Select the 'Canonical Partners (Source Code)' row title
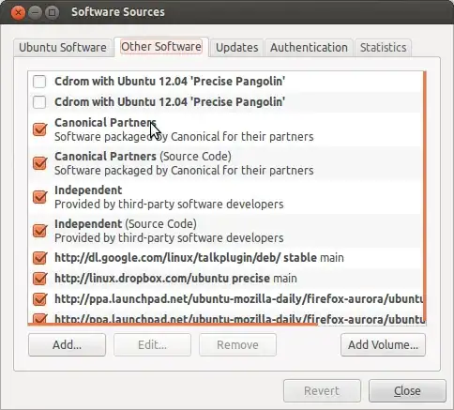The height and width of the screenshot is (410, 454). coord(143,157)
